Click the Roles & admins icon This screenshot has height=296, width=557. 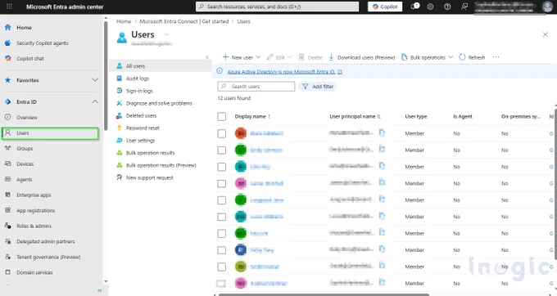pyautogui.click(x=8, y=226)
